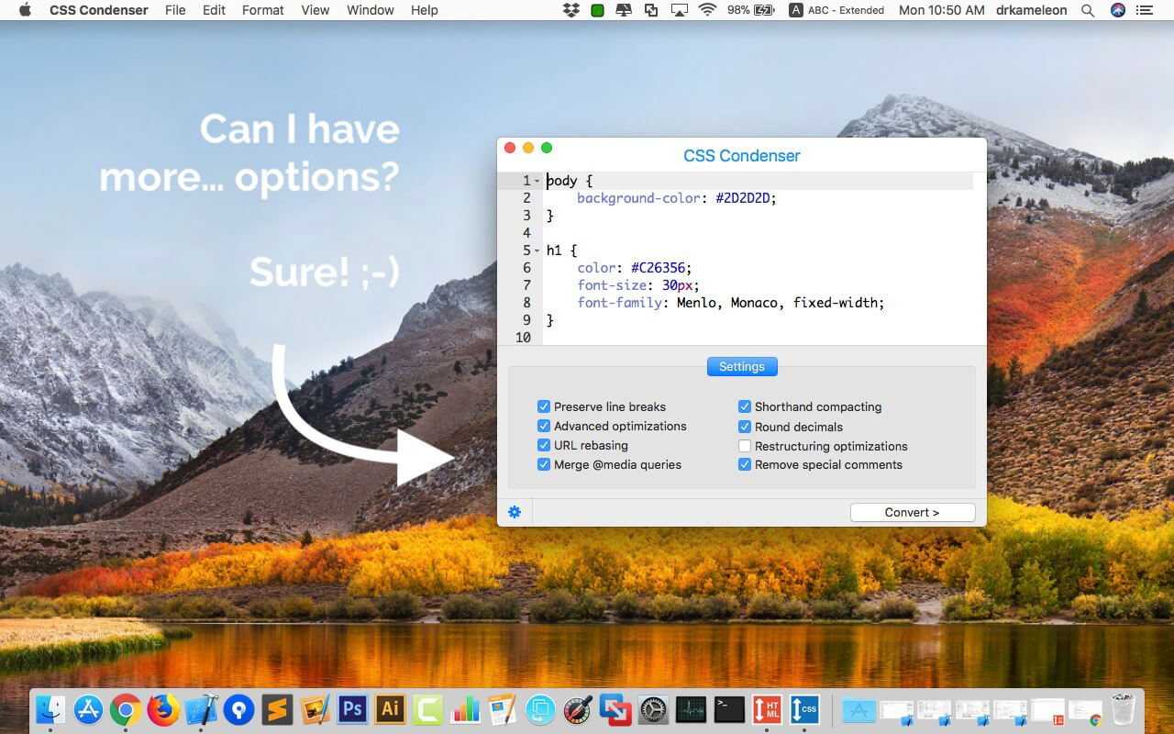This screenshot has width=1174, height=734.
Task: Open the settings gear icon in CSS Condenser
Action: 515,512
